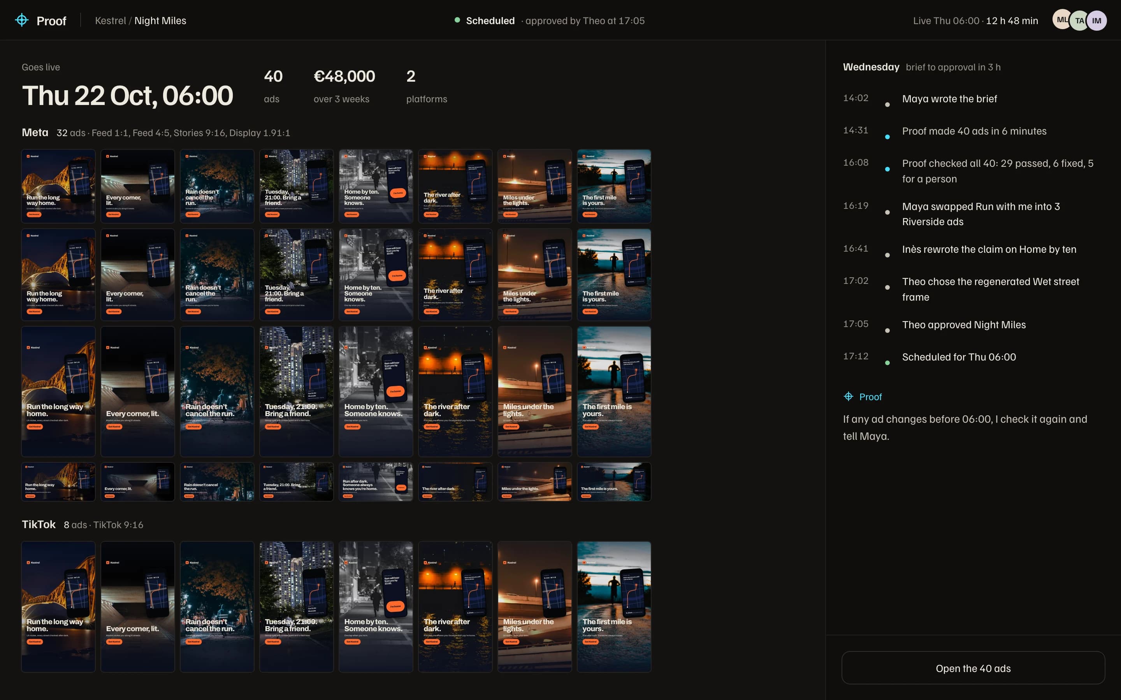Click the 'Thu 22 Oct, 06:00' go-live date
The width and height of the screenshot is (1121, 700).
click(127, 95)
